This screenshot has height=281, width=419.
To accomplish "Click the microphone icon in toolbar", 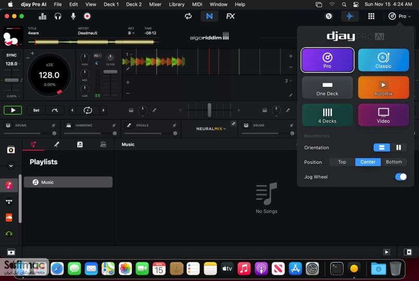I will 73,16.
